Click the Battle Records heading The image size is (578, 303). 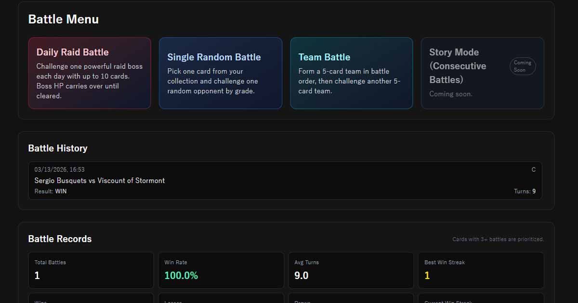pyautogui.click(x=60, y=239)
